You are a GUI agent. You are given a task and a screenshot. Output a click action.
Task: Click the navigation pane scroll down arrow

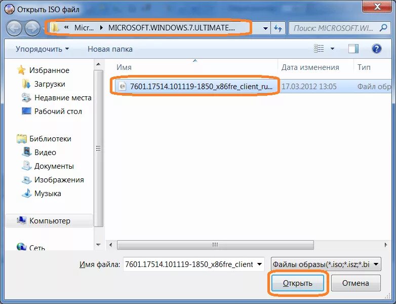click(x=98, y=245)
